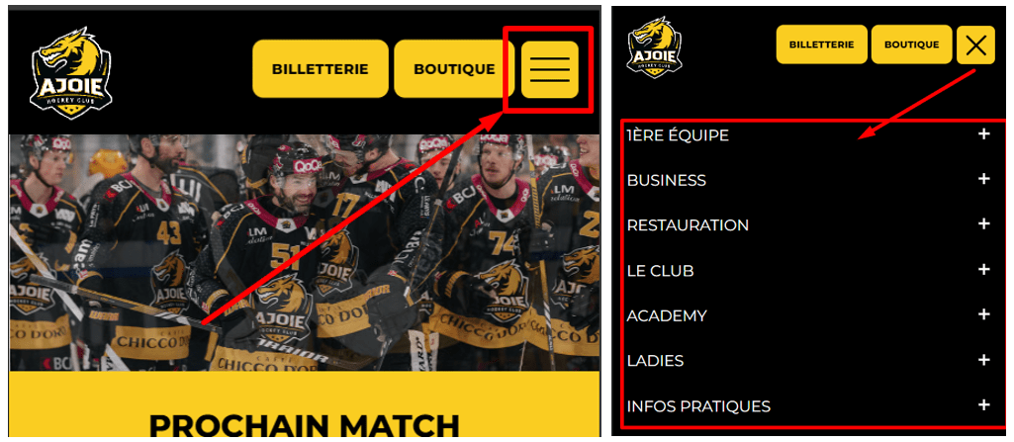Expand Academy with the plus icon
The height and width of the screenshot is (442, 1014).
983,314
